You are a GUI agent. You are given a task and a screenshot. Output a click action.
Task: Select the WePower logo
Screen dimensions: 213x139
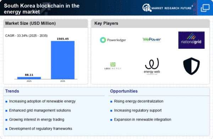coord(152,40)
